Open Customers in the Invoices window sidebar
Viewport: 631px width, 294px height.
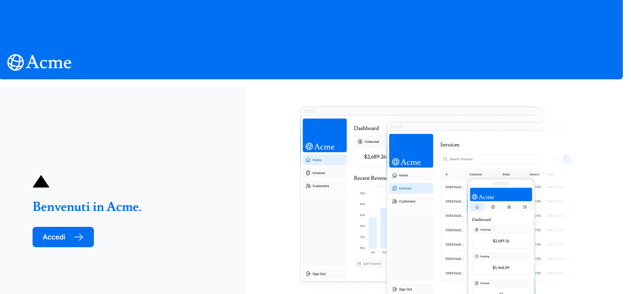tap(411, 201)
